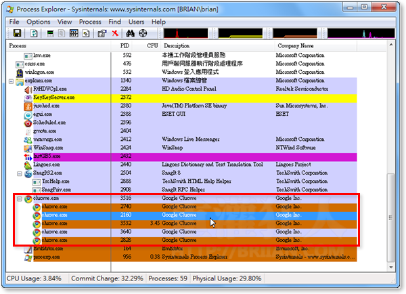Open the Help menu

158,22
